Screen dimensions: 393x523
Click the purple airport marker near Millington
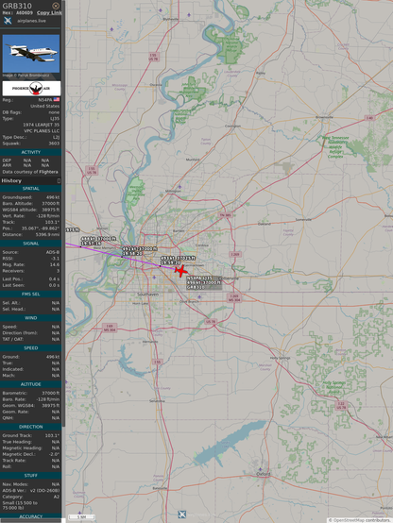tap(179, 187)
